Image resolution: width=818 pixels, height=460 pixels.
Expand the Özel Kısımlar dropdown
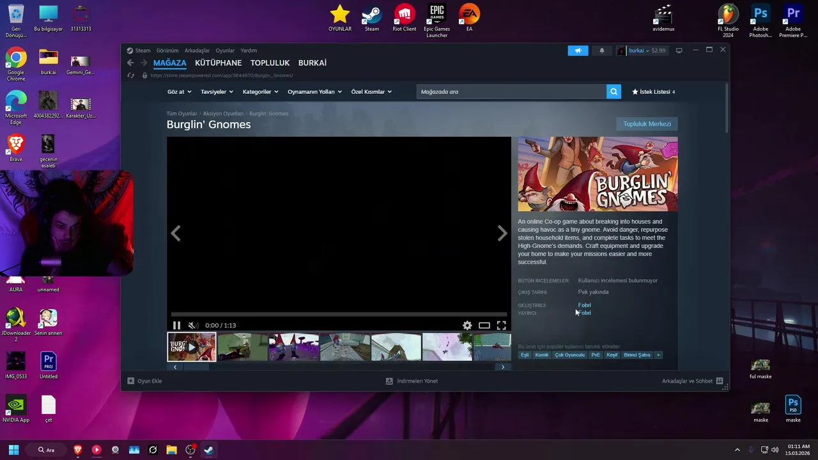tap(371, 91)
